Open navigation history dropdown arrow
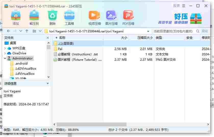This screenshot has height=137, width=214. point(21,31)
